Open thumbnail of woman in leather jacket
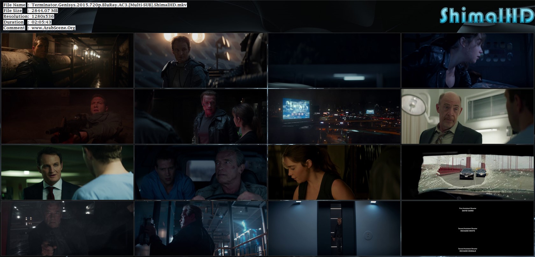Image resolution: width=535 pixels, height=257 pixels. click(x=467, y=60)
